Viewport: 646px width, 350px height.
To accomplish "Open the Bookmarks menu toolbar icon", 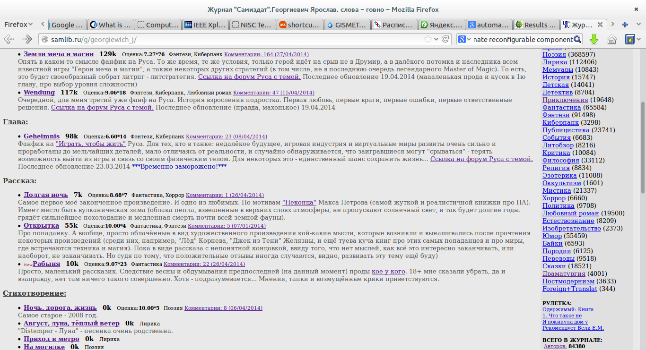I will [x=630, y=39].
